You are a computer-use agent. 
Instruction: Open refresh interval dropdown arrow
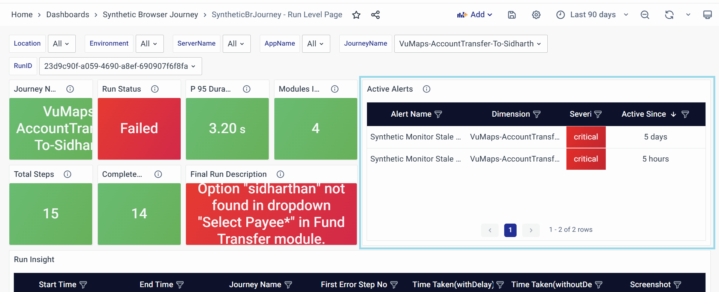[x=688, y=15]
